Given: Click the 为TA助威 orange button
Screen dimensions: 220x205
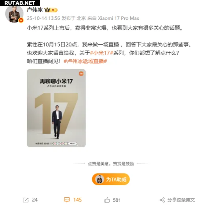Looking at the screenshot, I should (111, 179).
